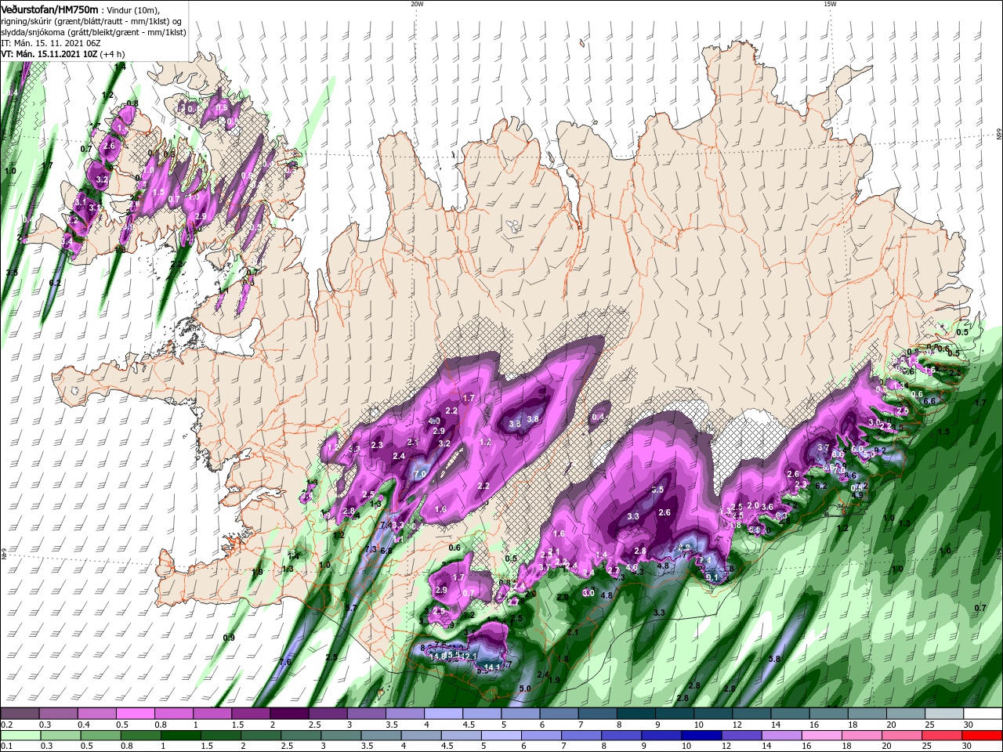Click the 7.0 value inside the purple area
1003x752 pixels.
tap(419, 475)
